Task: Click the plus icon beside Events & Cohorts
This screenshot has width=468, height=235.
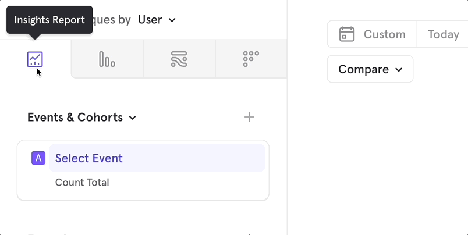Action: [249, 117]
